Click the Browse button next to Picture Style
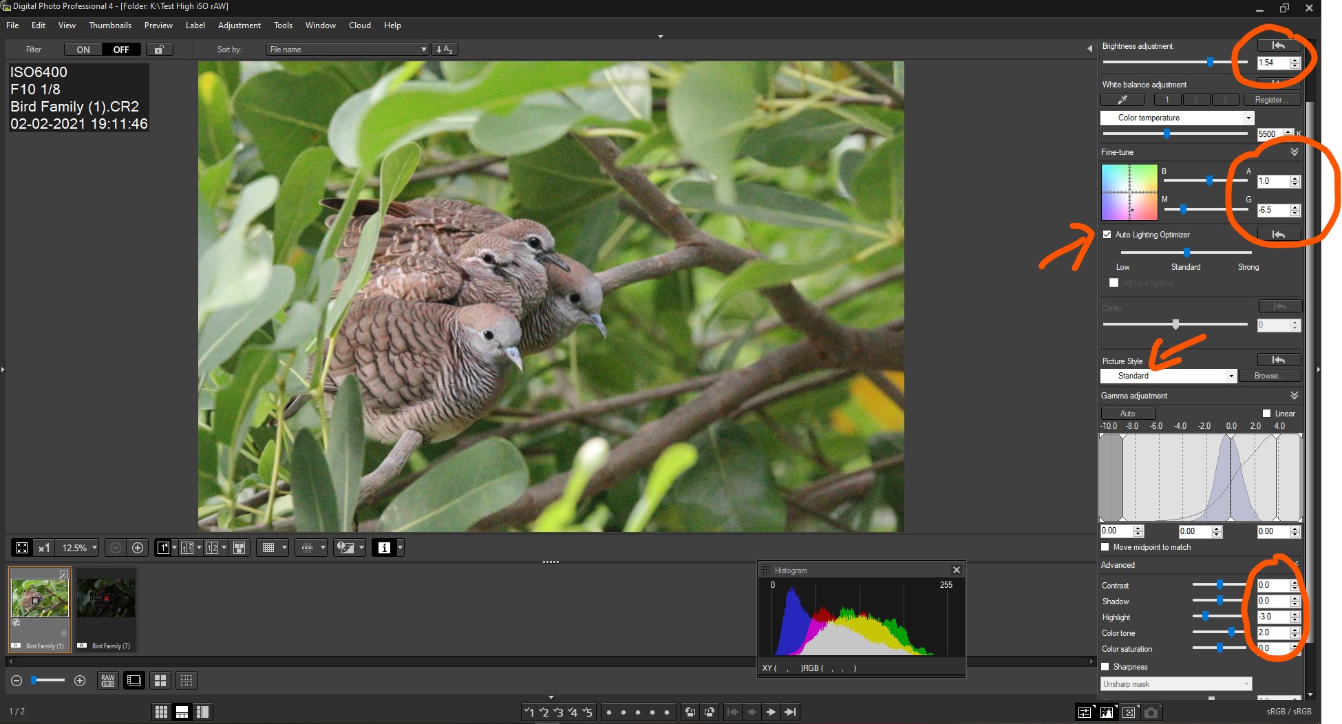The image size is (1342, 724). (1270, 376)
